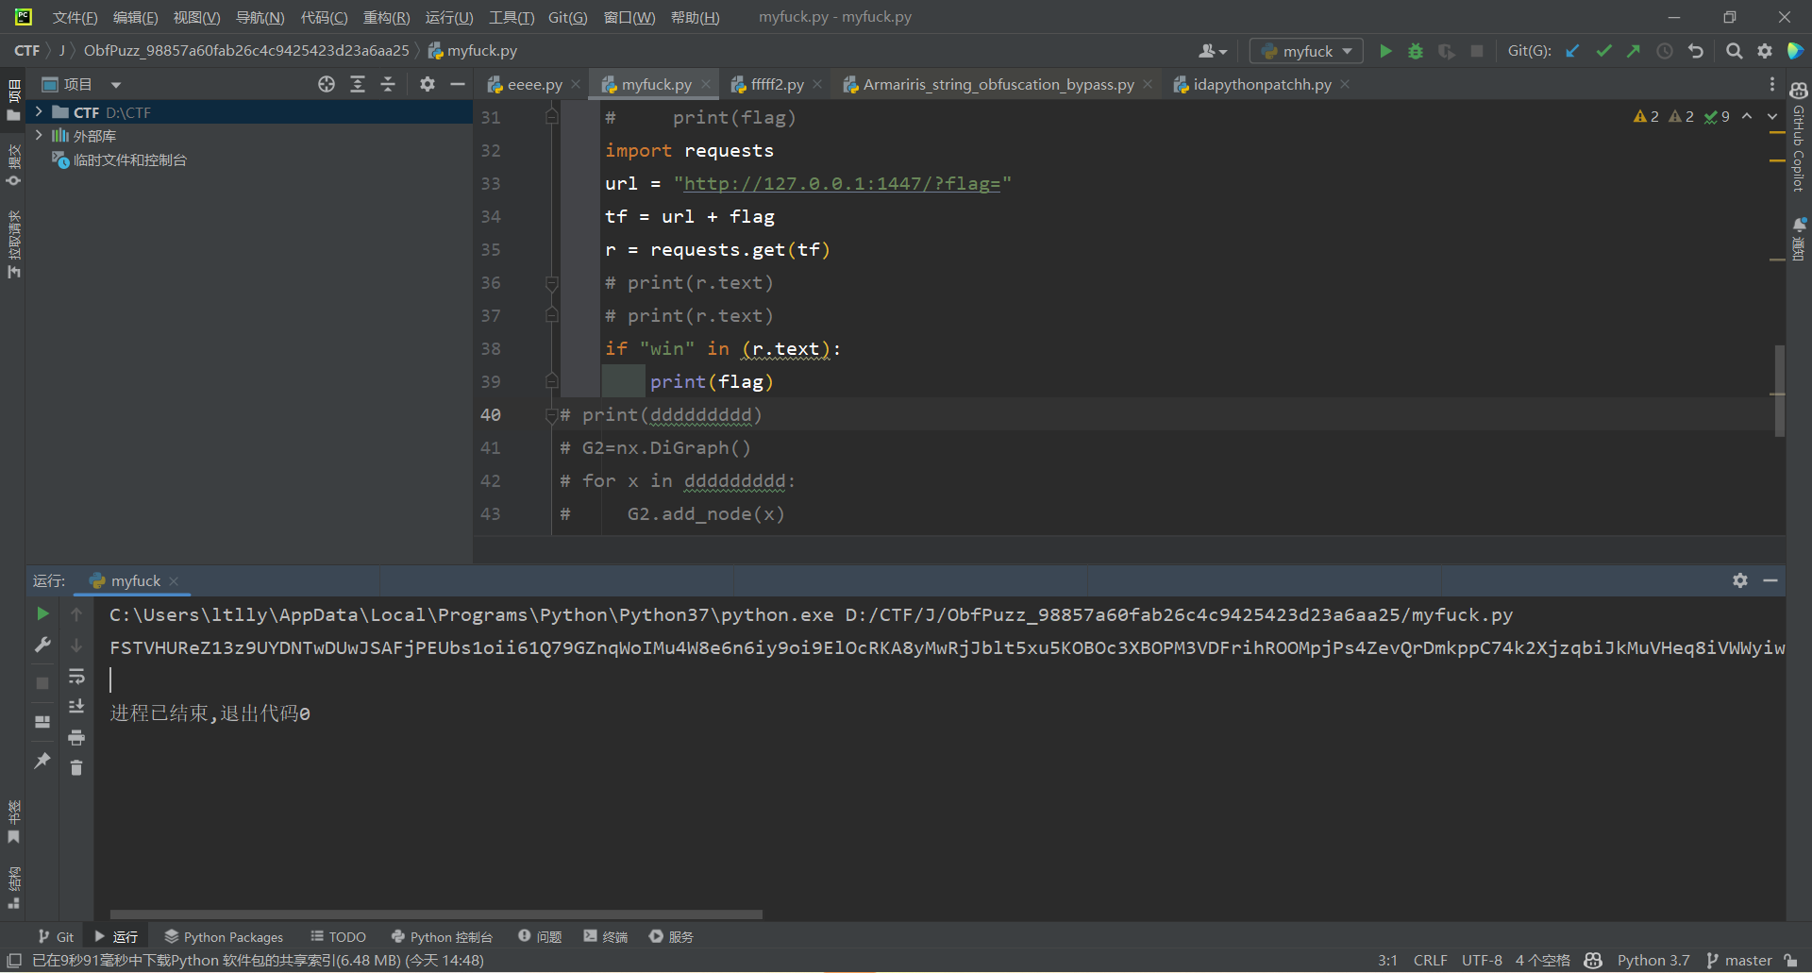The height and width of the screenshot is (973, 1812).
Task: Clear console with trash icon
Action: tap(76, 768)
